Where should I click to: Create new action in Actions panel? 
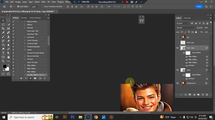[x=40, y=78]
